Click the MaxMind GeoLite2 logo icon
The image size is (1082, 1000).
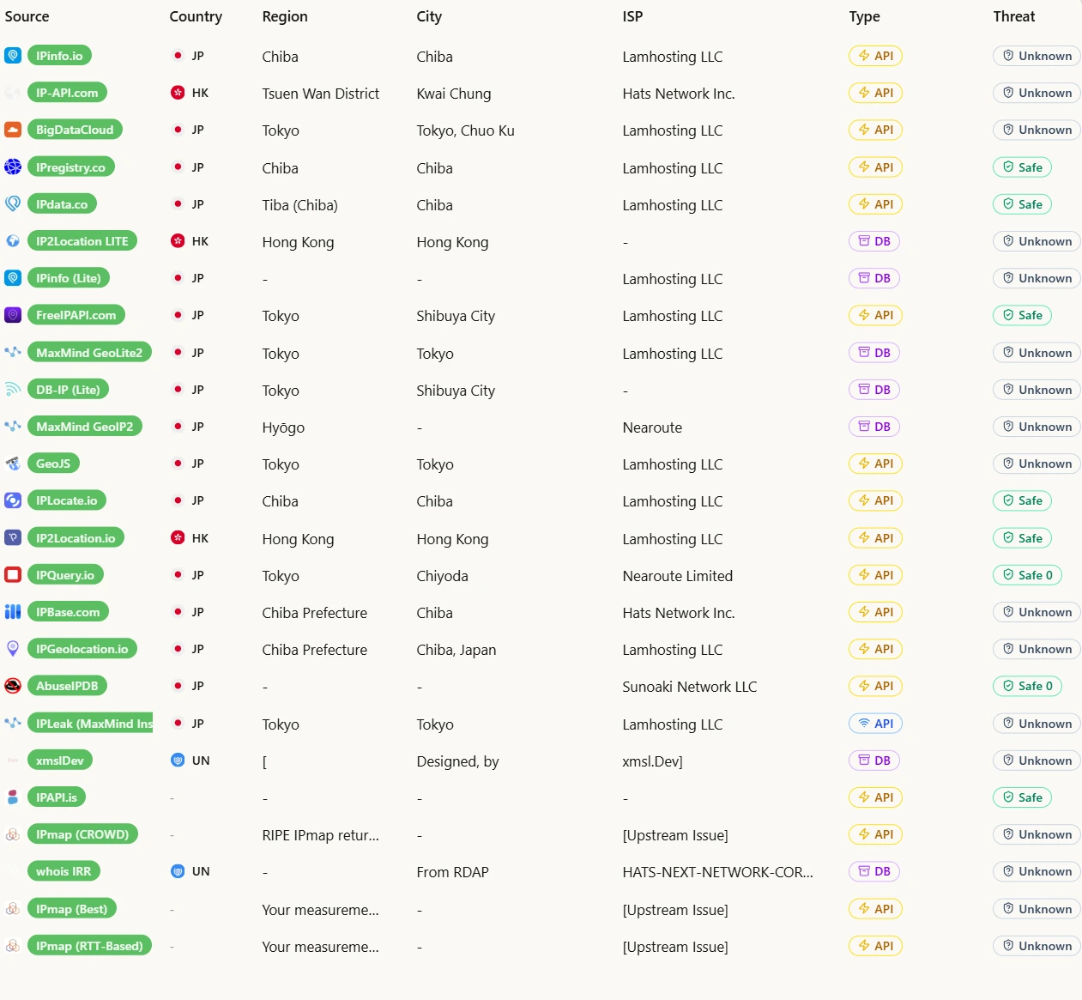13,352
